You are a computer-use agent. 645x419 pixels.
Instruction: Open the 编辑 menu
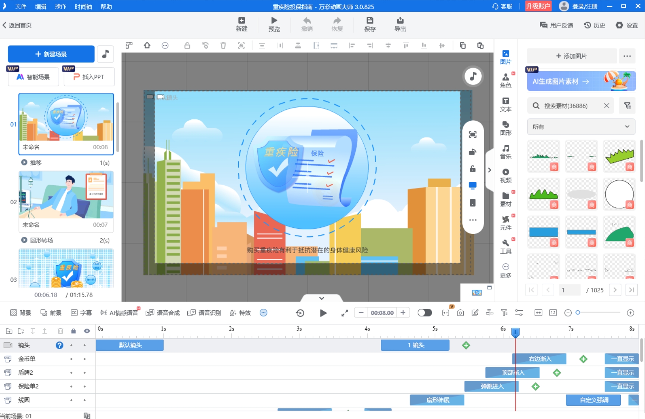(x=41, y=6)
